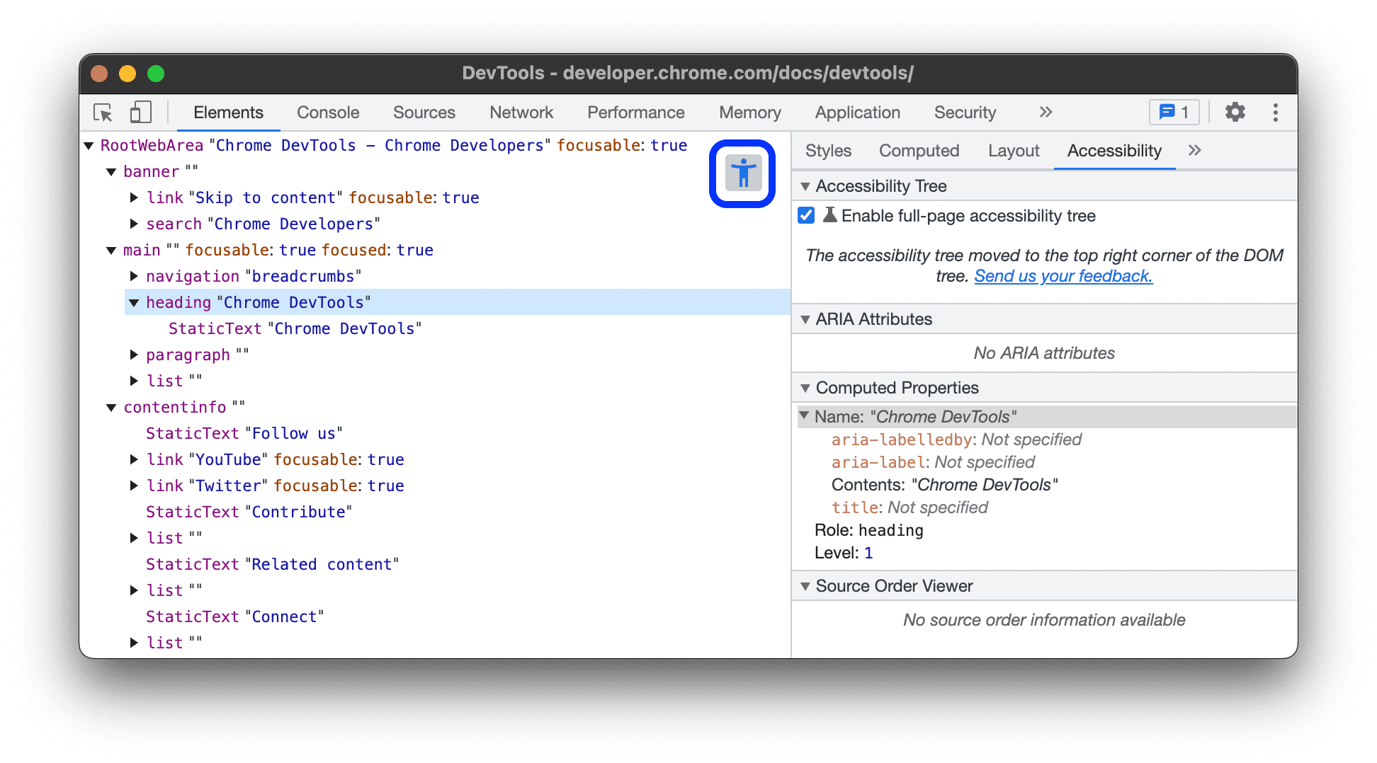Open DevTools settings gear
Viewport: 1377px width, 763px height.
[x=1235, y=112]
